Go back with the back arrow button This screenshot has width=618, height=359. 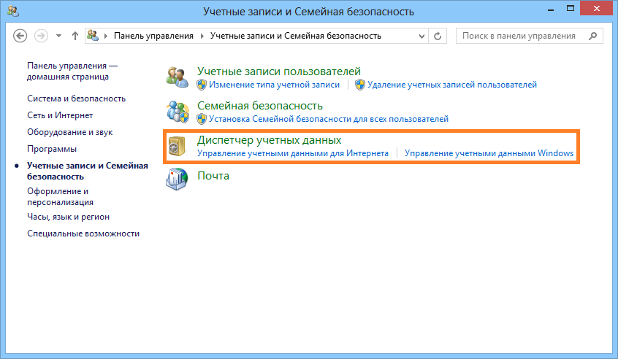coord(20,36)
